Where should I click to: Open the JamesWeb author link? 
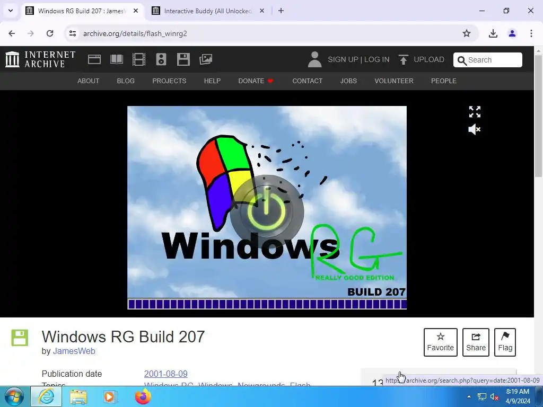click(x=74, y=351)
